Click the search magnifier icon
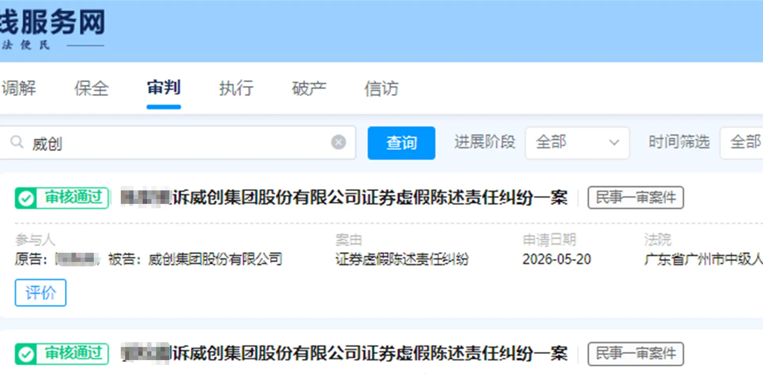Viewport: 763px width, 374px height. click(x=17, y=142)
